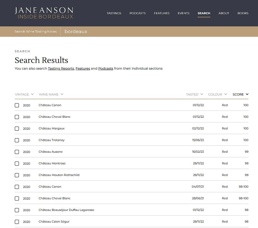Click the 02/12/22 tasted date
258x228 pixels.
click(198, 128)
